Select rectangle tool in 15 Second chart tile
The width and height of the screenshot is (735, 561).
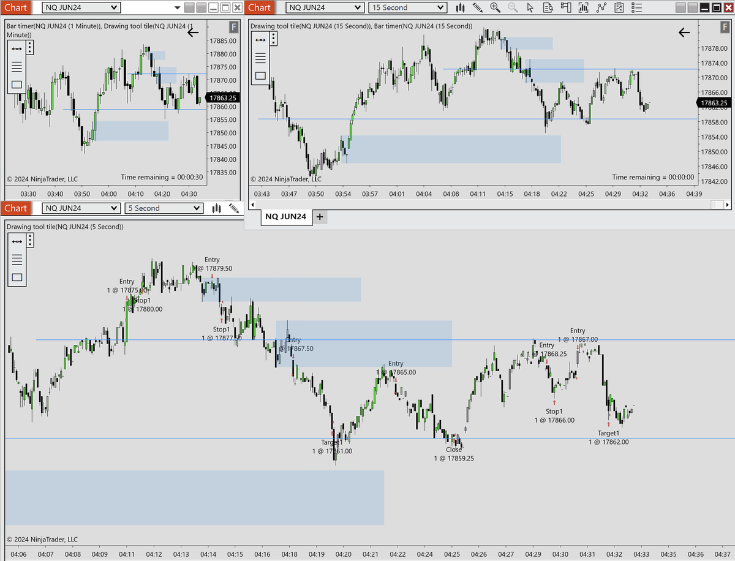260,75
